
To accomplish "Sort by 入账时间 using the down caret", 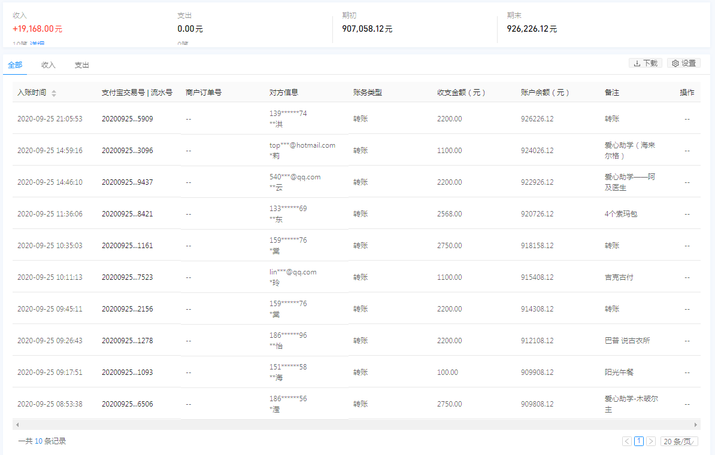I will click(x=54, y=94).
